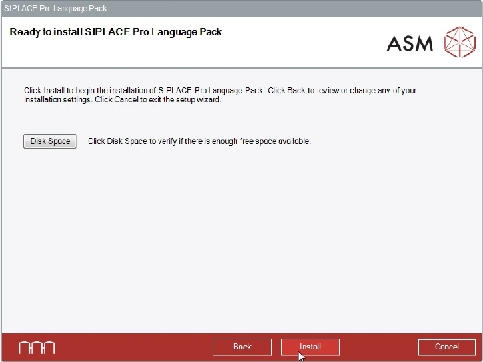Click the 'Click Install to begin the installation' paragraph
483x362 pixels.
(220, 95)
